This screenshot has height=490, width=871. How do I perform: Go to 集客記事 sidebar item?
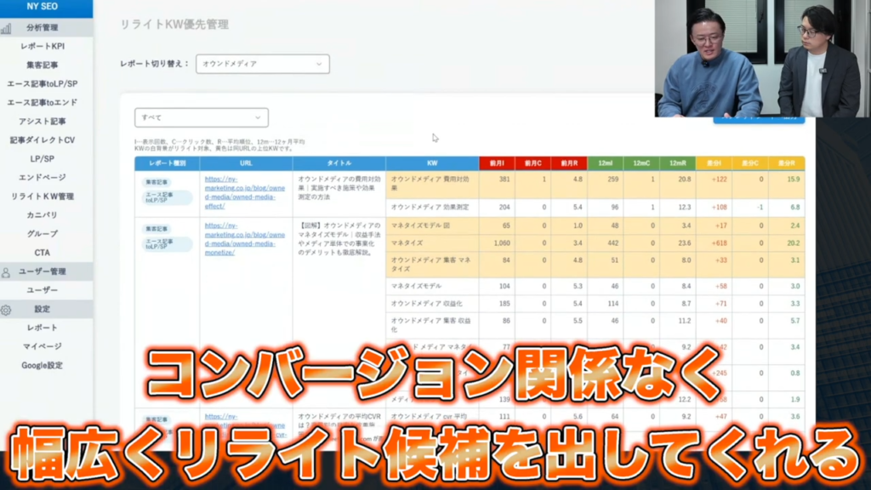[42, 65]
